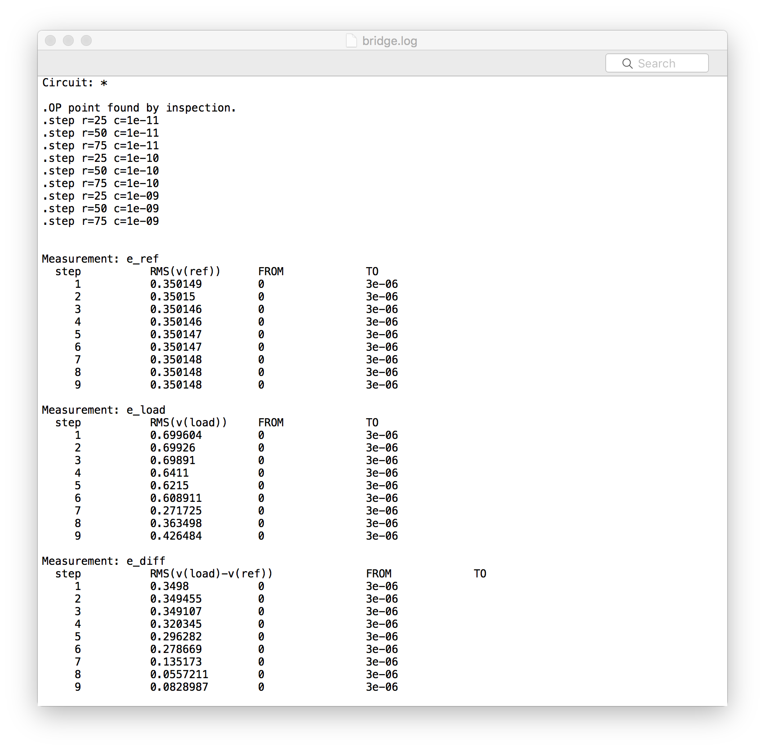Click the 'Measurement: e_ref' heading
The height and width of the screenshot is (751, 765).
point(100,259)
